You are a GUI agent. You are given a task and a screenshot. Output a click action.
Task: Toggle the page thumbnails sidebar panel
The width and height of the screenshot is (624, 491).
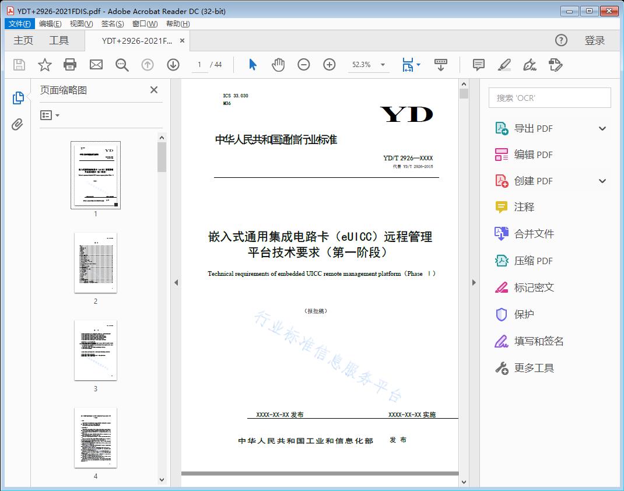point(17,98)
